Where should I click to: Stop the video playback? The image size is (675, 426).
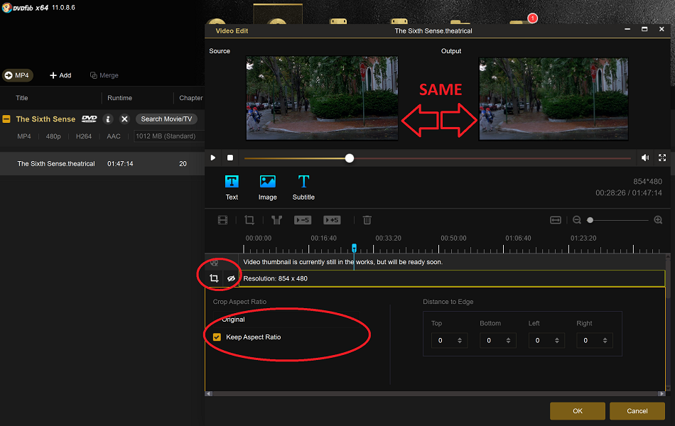pyautogui.click(x=230, y=158)
